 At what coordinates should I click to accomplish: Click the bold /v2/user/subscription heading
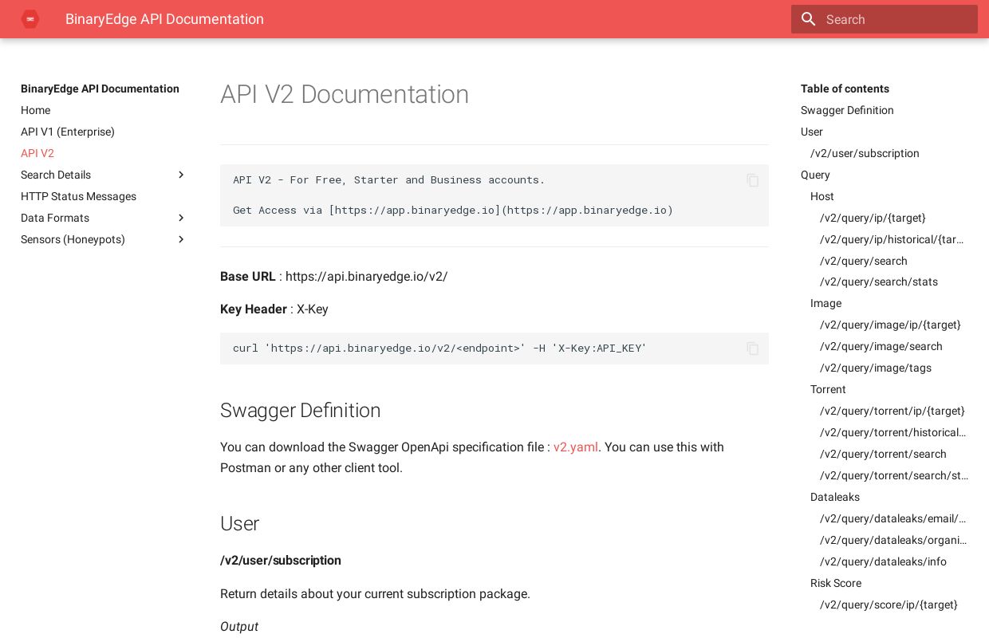(281, 561)
